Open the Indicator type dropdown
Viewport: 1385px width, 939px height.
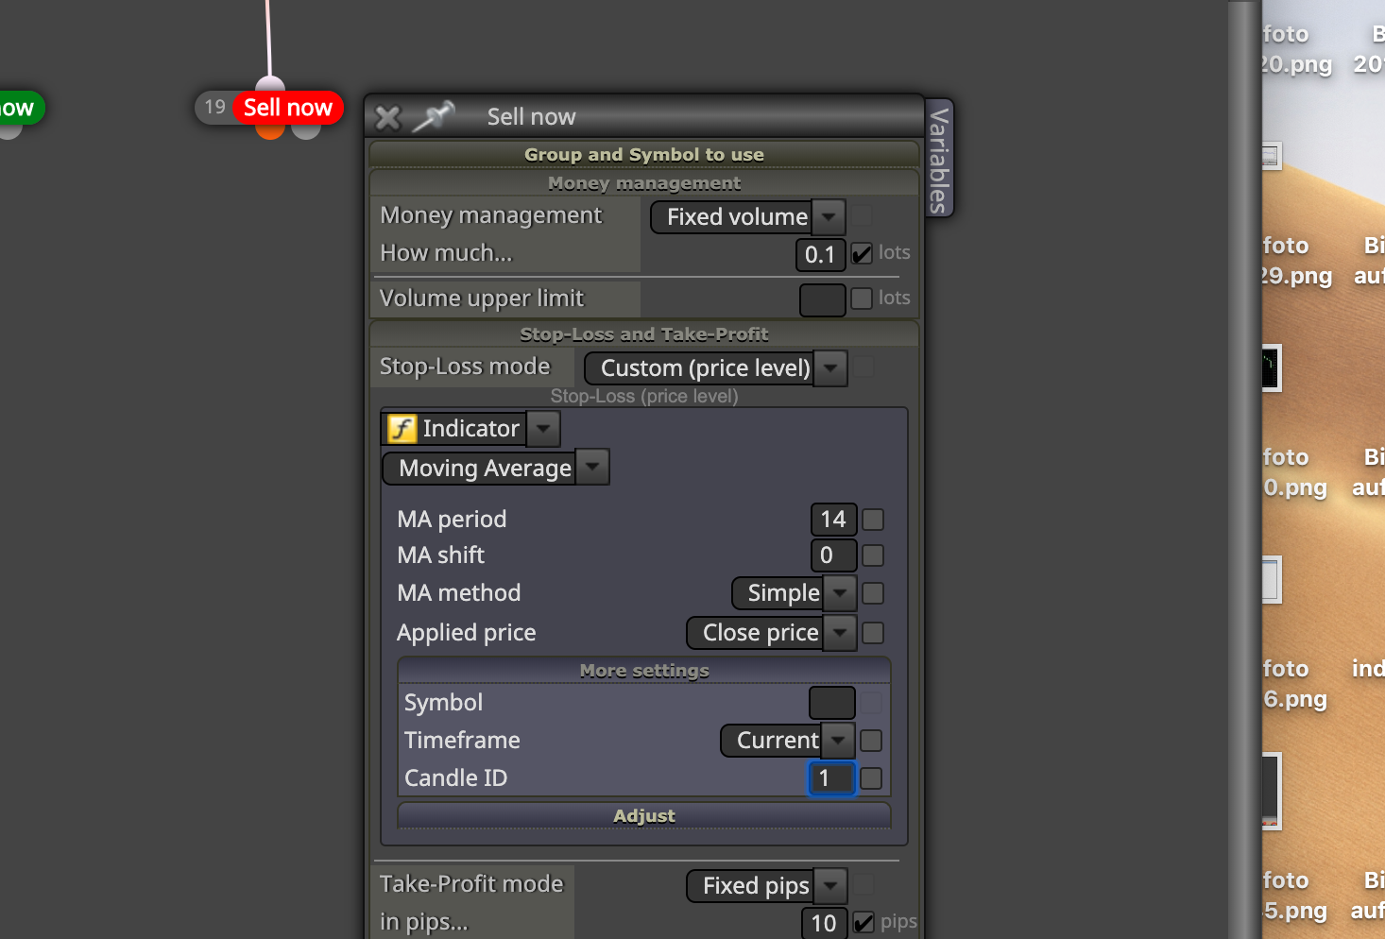click(x=470, y=429)
